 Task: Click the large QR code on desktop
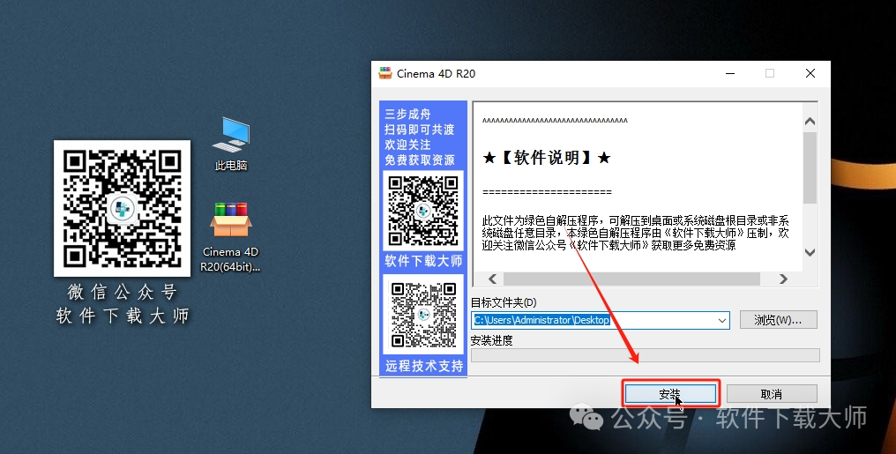pyautogui.click(x=122, y=208)
